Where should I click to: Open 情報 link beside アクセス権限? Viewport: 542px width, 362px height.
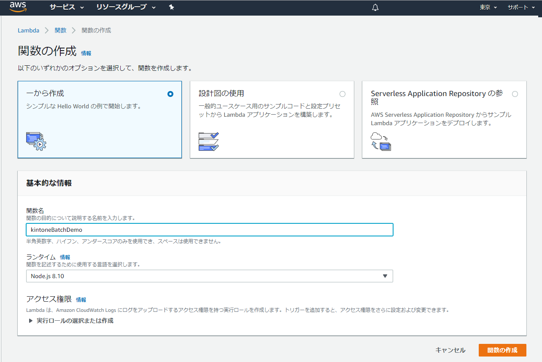(81, 300)
